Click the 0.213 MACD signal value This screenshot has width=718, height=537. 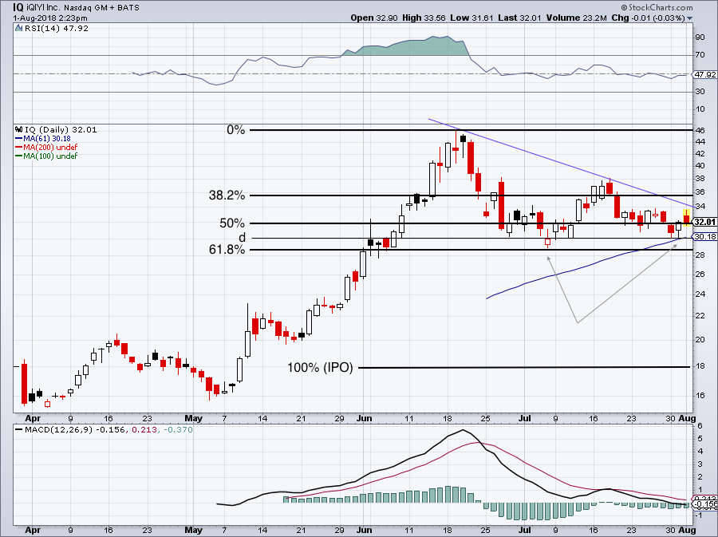click(144, 430)
